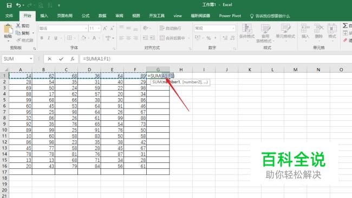Open clipboard group dialog launcher
Image resolution: width=352 pixels, height=198 pixels.
(x=35, y=49)
